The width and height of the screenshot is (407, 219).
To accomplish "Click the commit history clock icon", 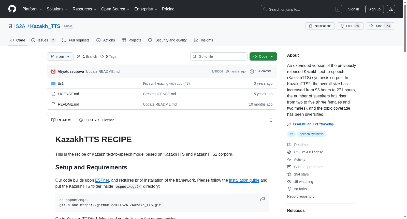I will [252, 71].
